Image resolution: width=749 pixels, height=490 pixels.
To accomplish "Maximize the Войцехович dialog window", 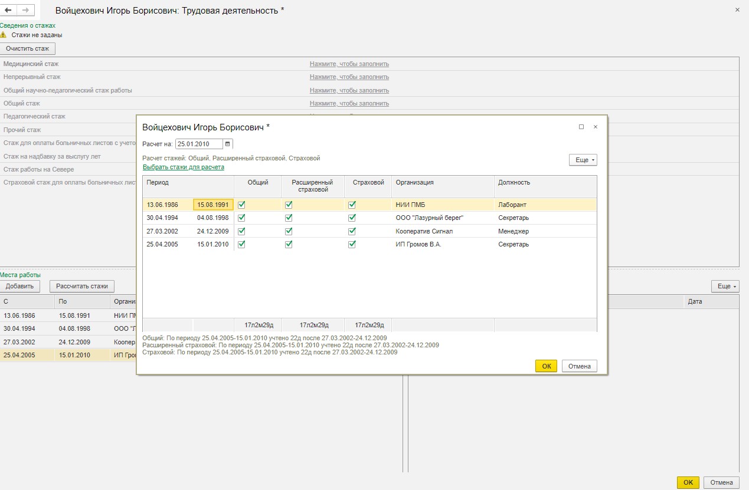I will (x=581, y=127).
